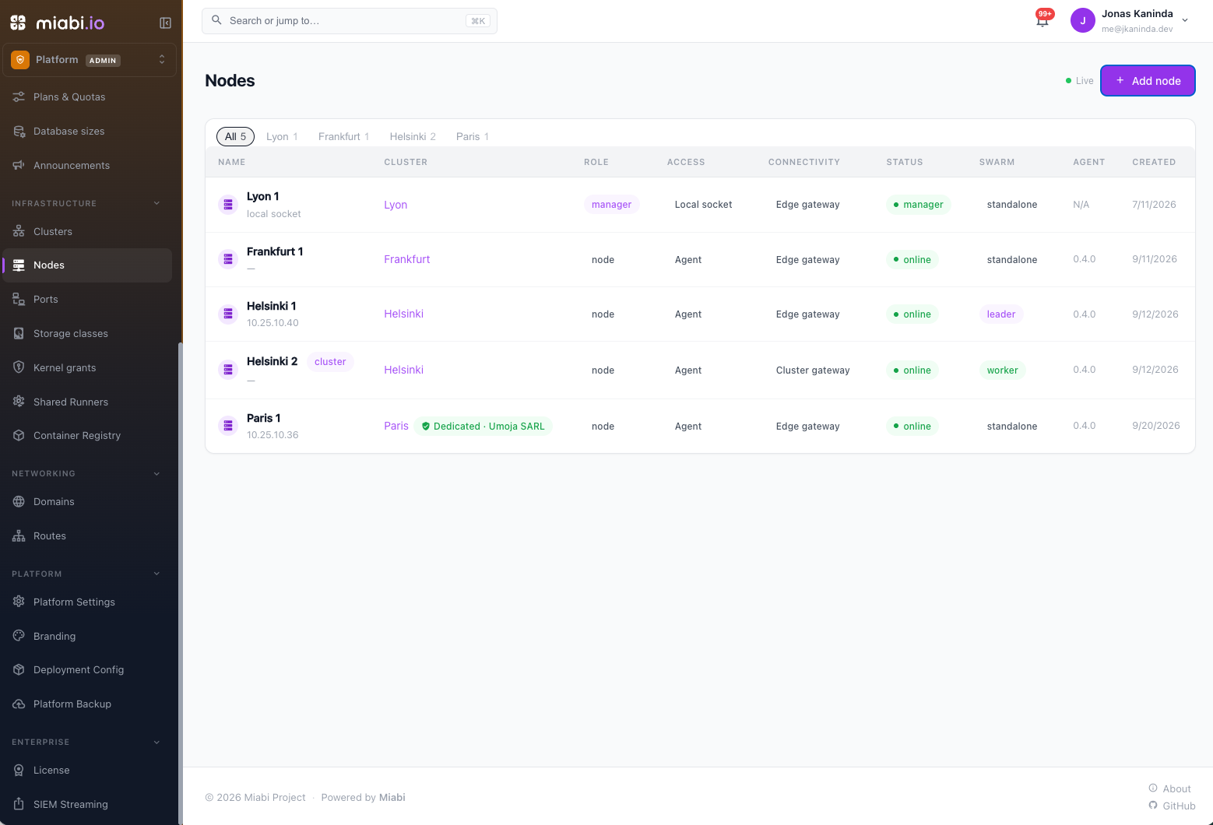Open the Frankfurt cluster link
1213x825 pixels.
406,259
